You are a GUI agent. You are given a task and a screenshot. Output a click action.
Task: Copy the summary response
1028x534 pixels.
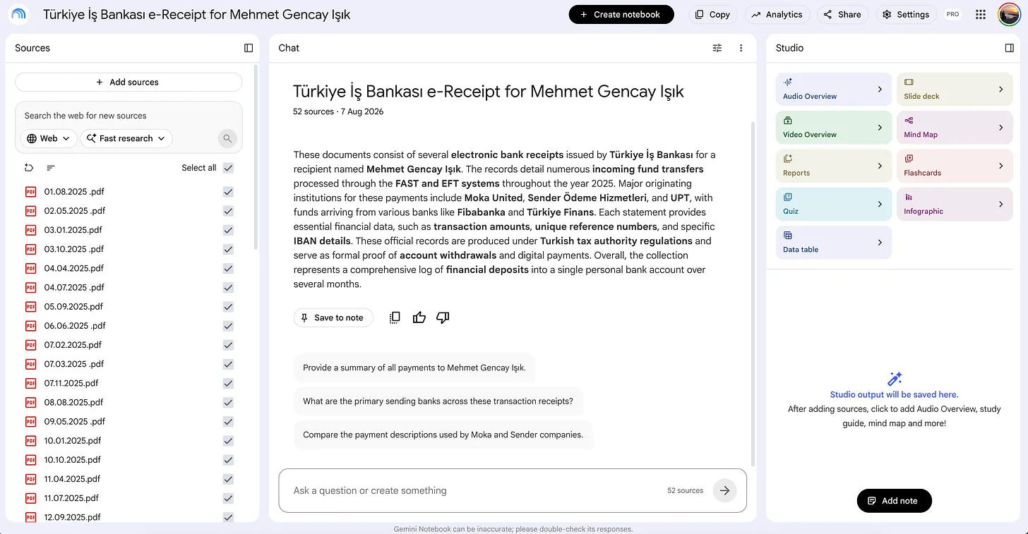coord(395,317)
